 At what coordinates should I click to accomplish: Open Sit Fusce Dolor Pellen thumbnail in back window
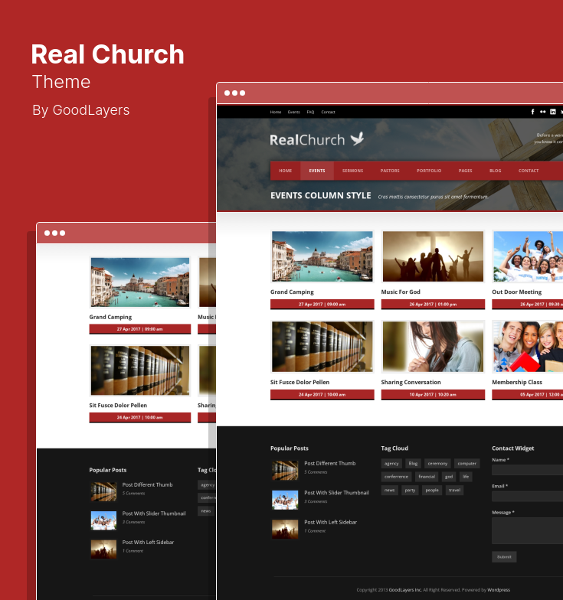coord(139,370)
